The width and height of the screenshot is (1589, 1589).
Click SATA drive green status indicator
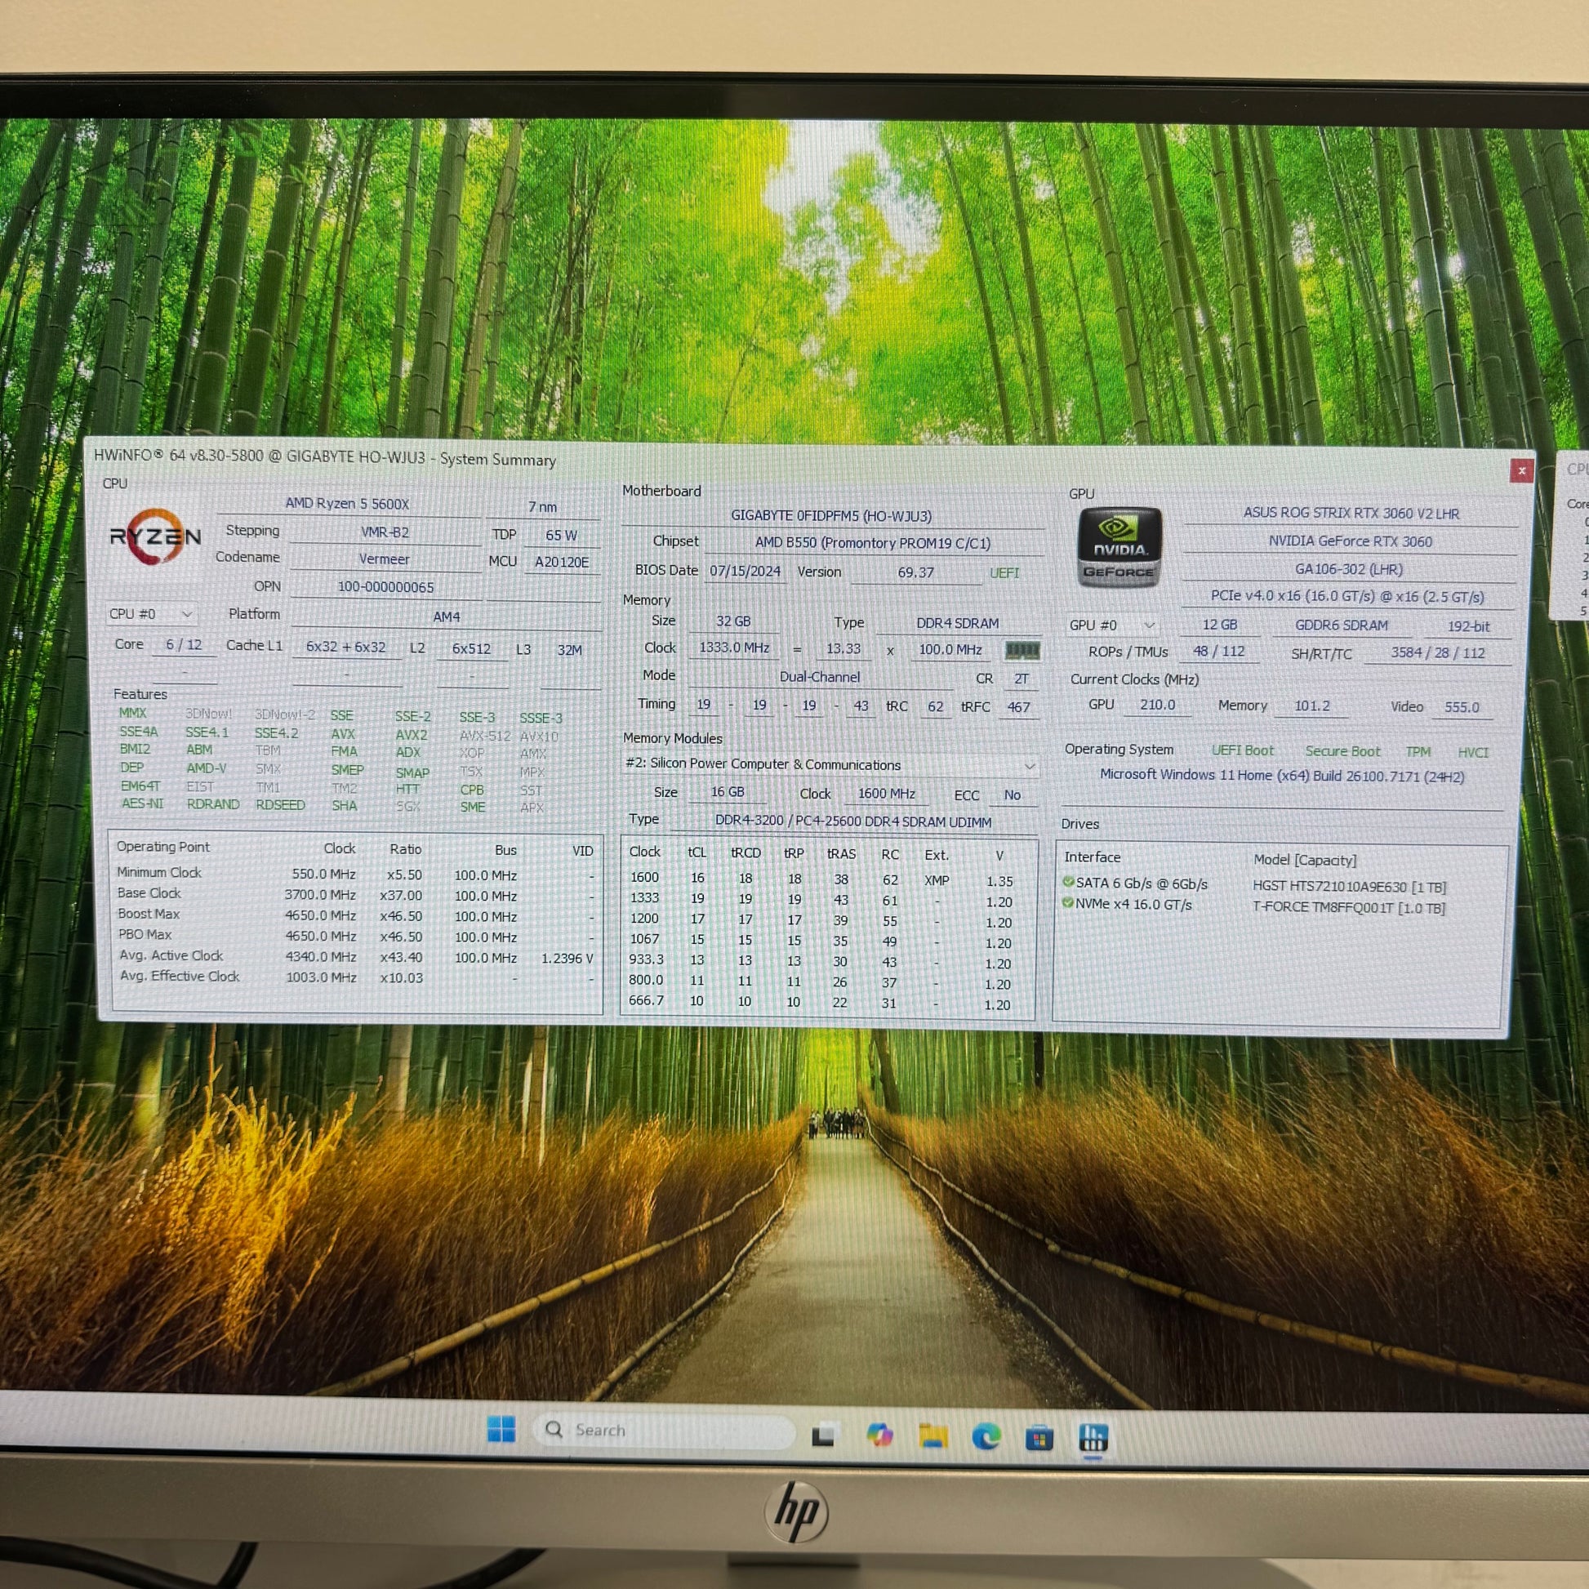pos(1068,882)
